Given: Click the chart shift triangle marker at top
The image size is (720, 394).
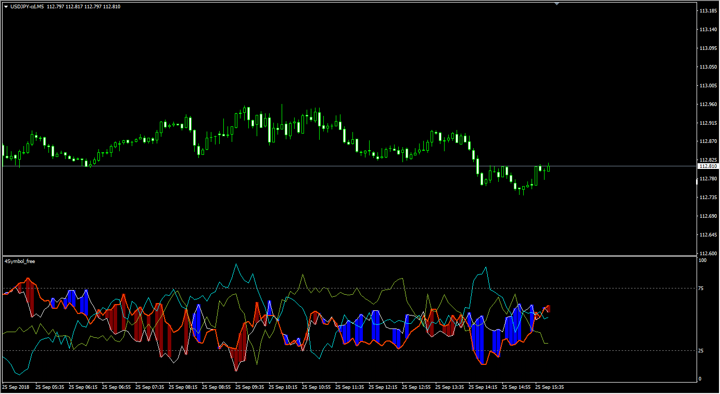Looking at the screenshot, I should 557,4.
